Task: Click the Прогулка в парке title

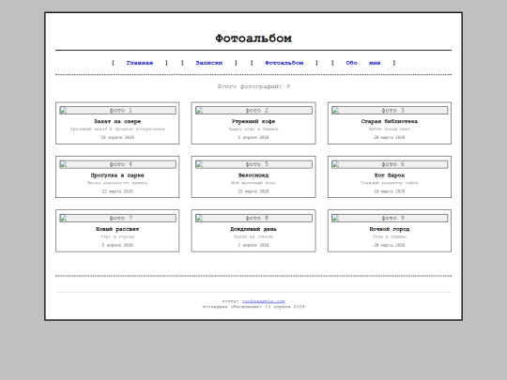Action: [x=117, y=175]
